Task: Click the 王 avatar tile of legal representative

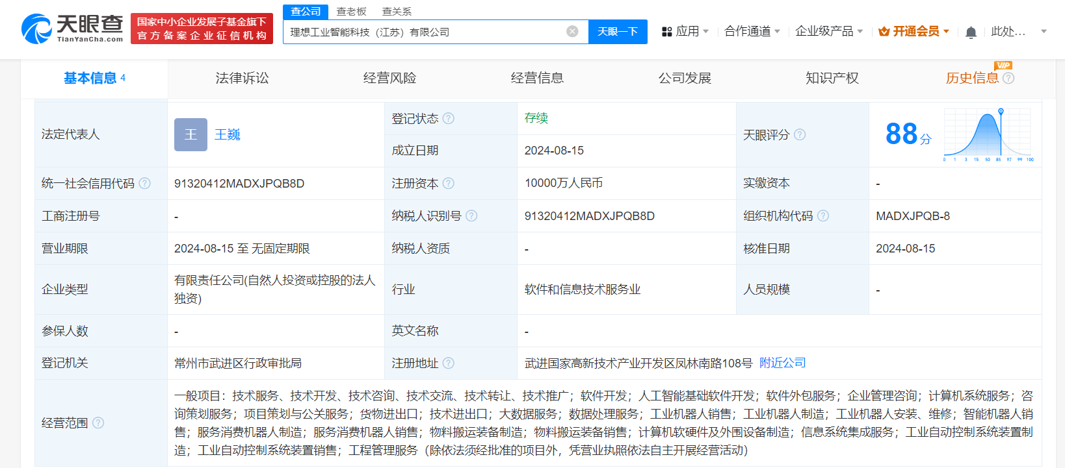Action: pos(191,134)
